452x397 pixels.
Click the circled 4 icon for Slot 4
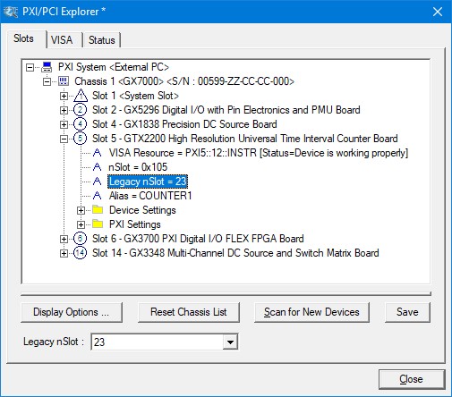coord(80,124)
